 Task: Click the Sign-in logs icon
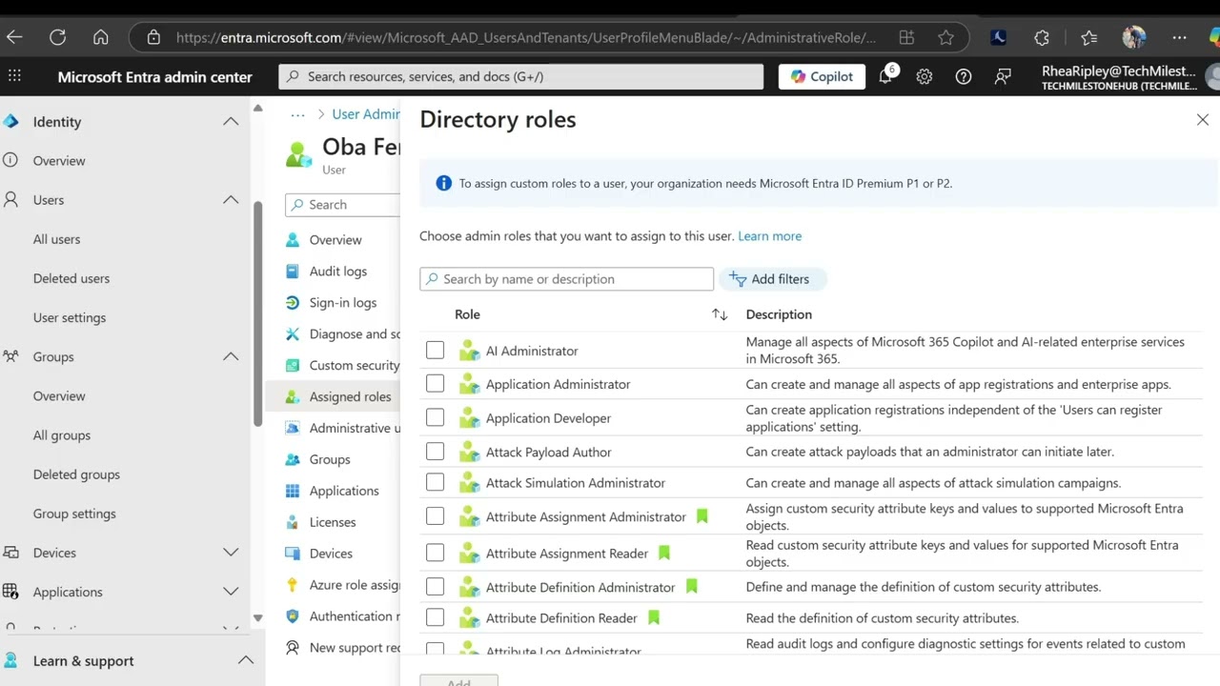(x=293, y=302)
